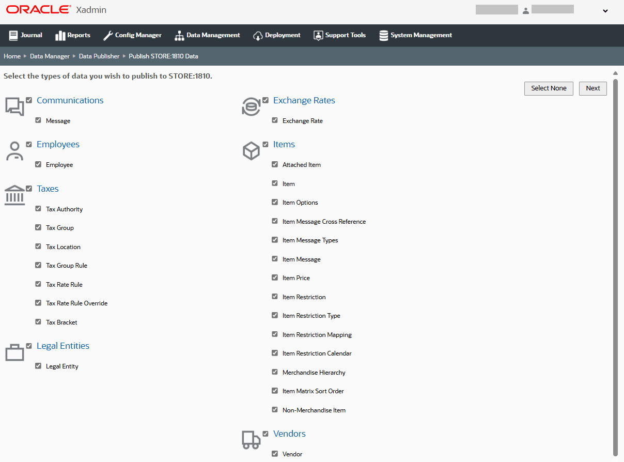624x462 pixels.
Task: Click the Select None button
Action: coord(549,88)
